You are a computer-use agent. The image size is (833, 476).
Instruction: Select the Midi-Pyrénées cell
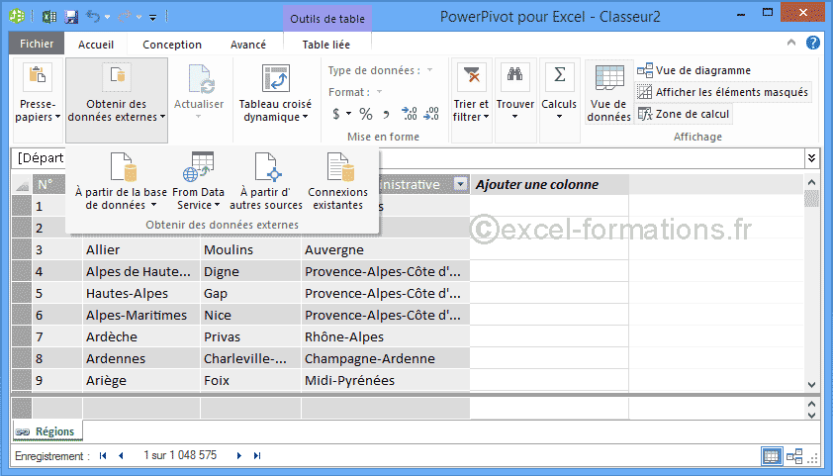pos(386,380)
